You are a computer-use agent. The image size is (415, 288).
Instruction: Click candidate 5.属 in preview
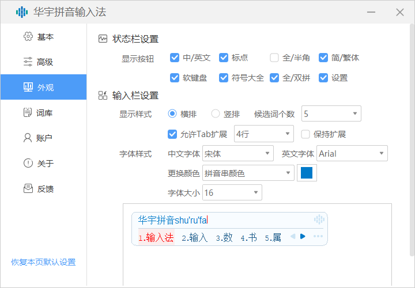coord(273,237)
